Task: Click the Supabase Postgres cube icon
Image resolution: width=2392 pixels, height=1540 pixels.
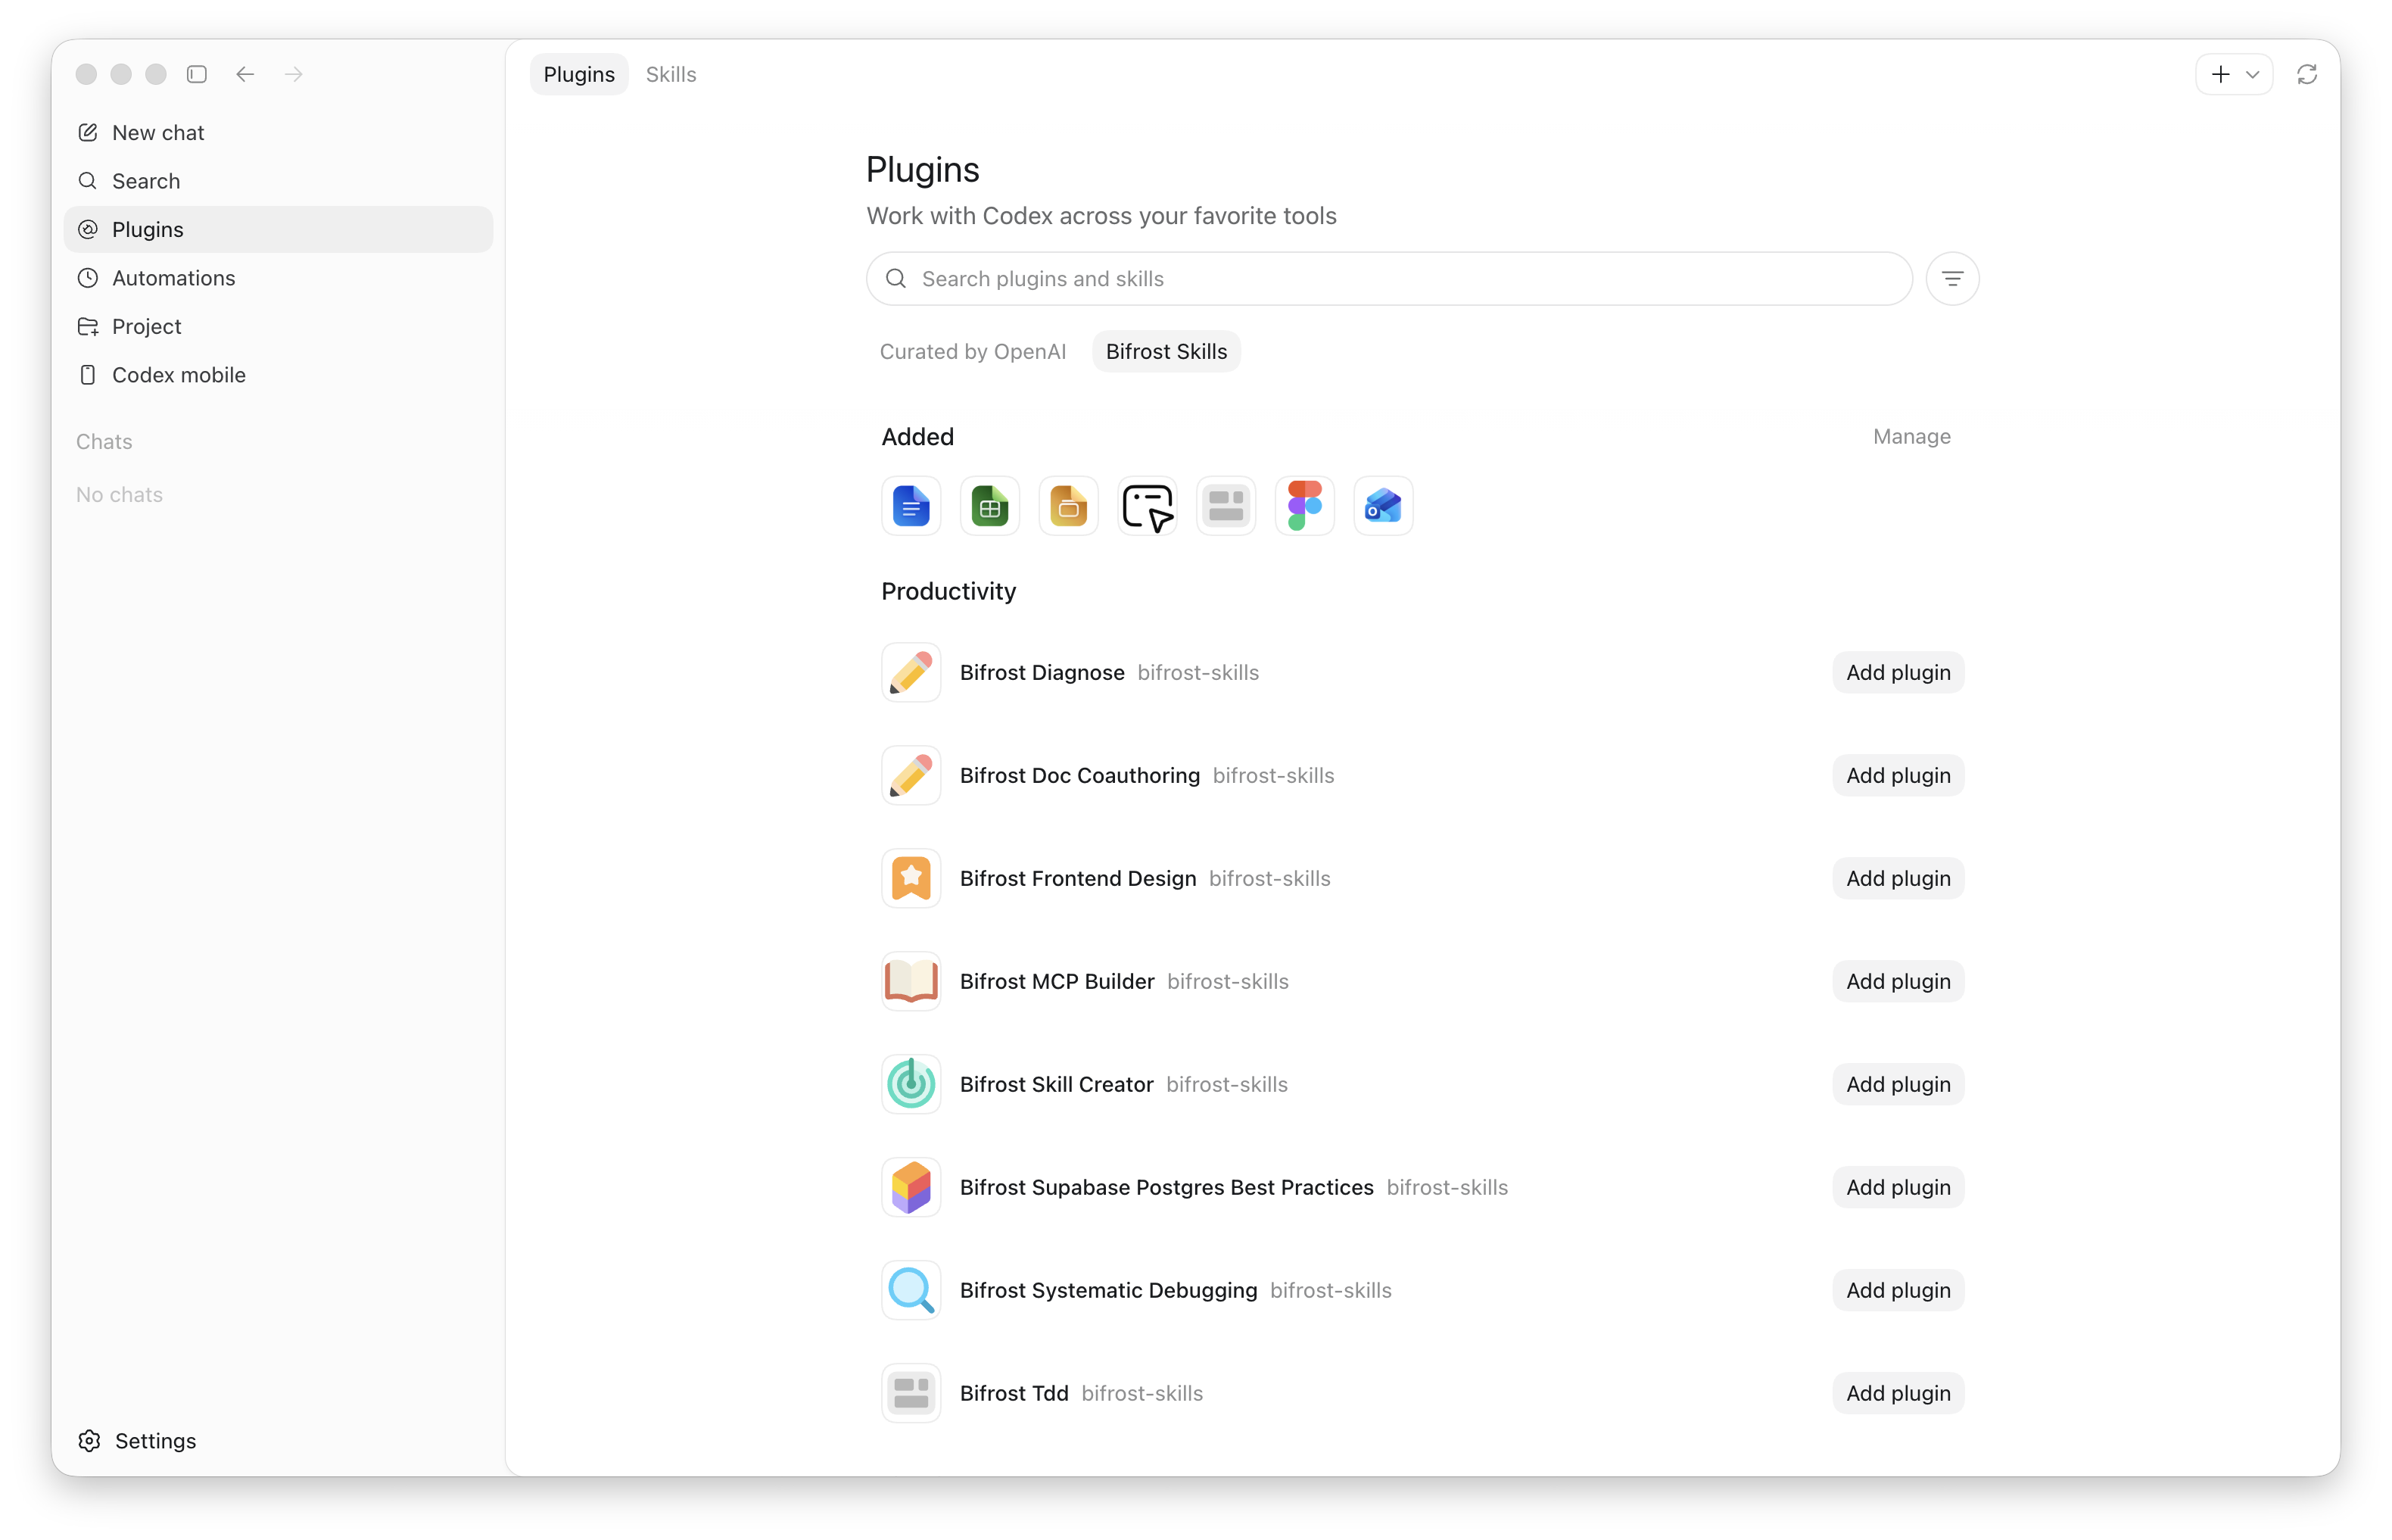Action: (x=911, y=1187)
